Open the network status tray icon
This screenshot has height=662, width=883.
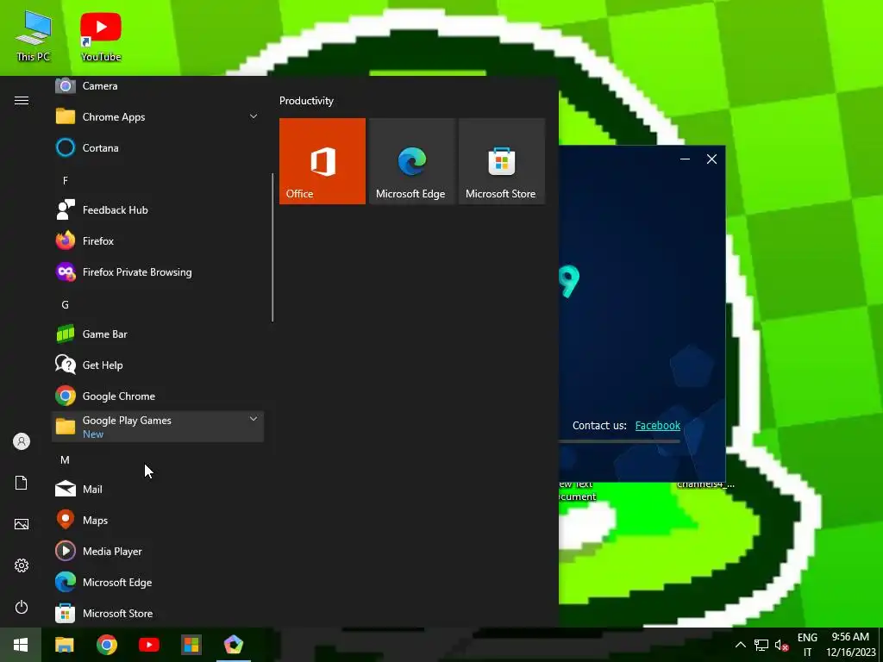(x=761, y=645)
